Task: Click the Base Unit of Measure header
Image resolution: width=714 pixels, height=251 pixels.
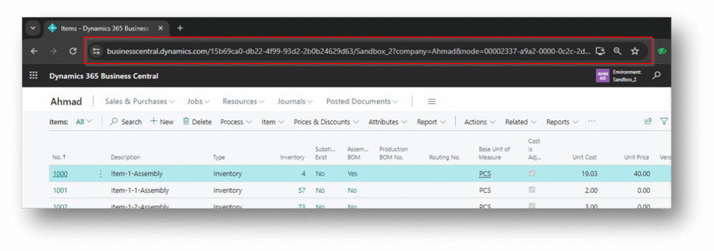Action: coord(494,153)
